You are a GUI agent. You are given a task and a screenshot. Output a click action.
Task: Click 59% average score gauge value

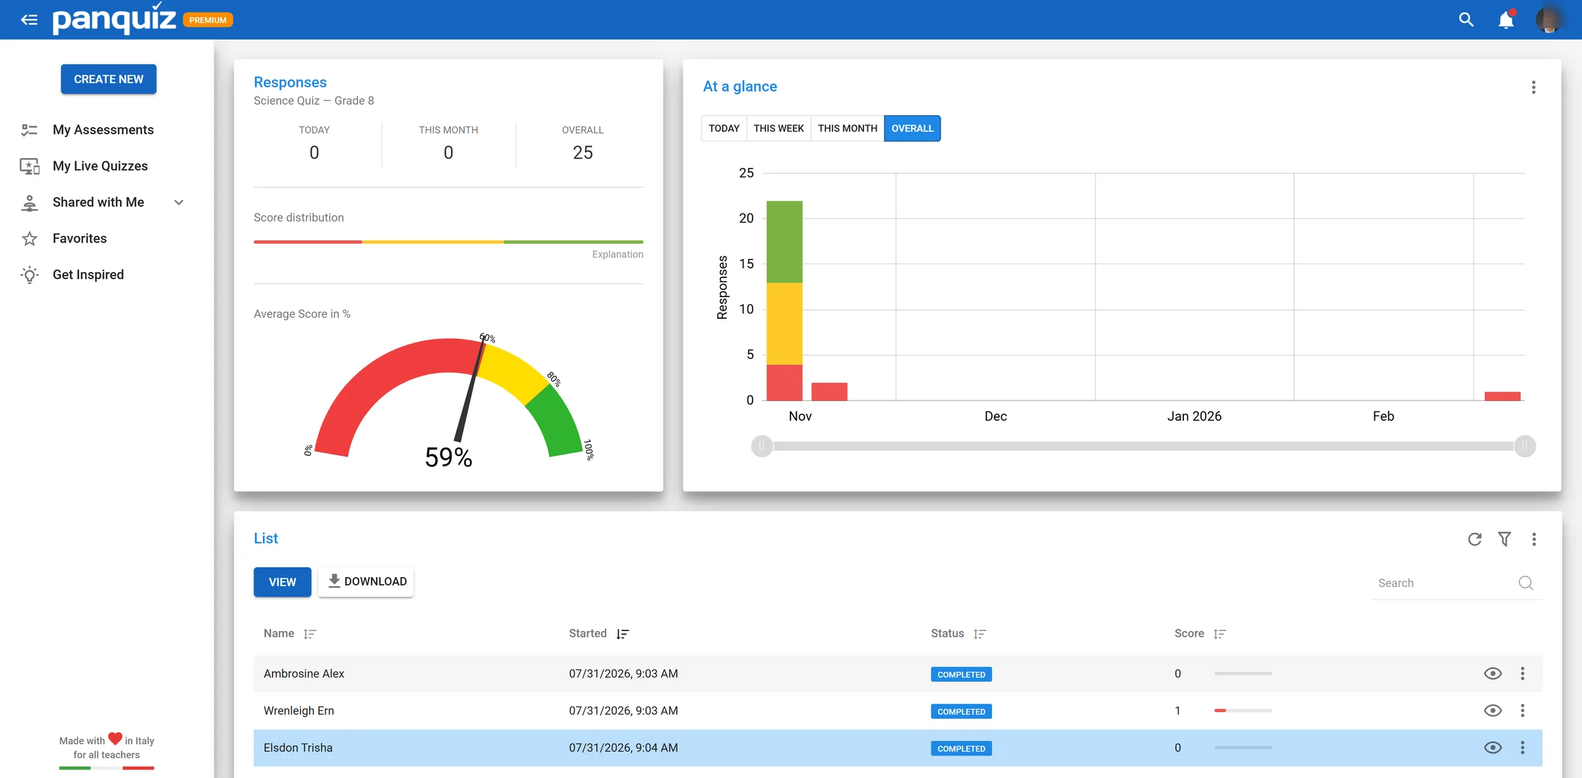tap(448, 457)
